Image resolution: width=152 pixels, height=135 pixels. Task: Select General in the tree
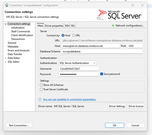[x=12, y=43]
